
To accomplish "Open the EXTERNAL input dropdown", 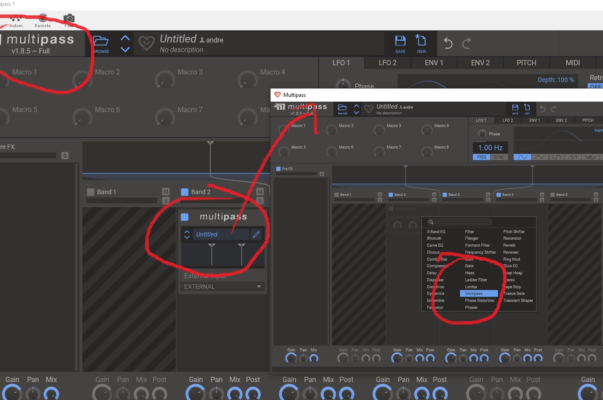I will coord(222,287).
